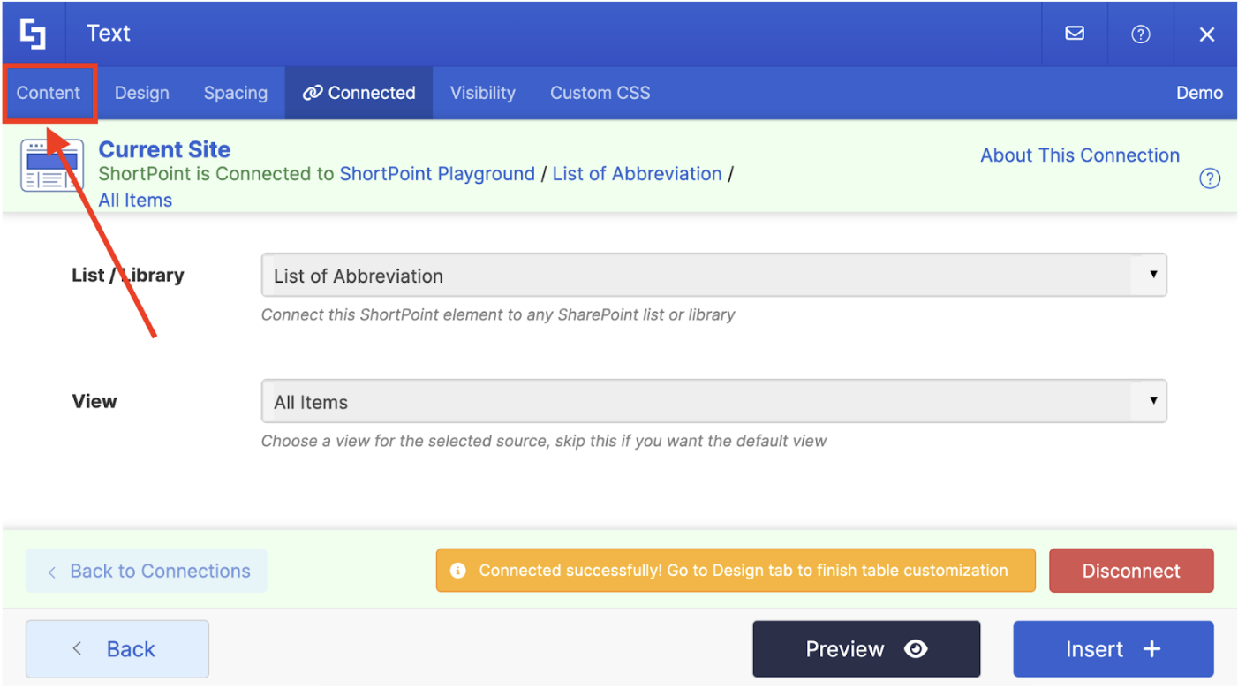This screenshot has height=689, width=1238.
Task: Click the plus icon on Insert
Action: [1151, 649]
